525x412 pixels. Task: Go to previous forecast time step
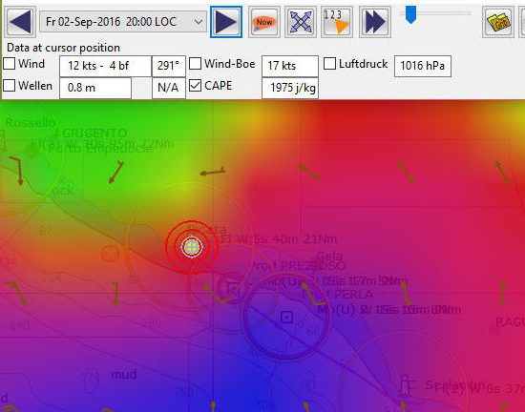pyautogui.click(x=21, y=22)
